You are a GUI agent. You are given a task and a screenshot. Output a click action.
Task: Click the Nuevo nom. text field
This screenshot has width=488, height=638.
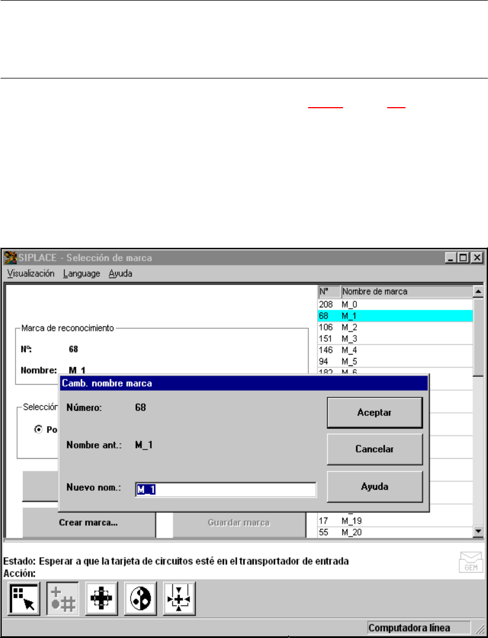[x=226, y=490]
